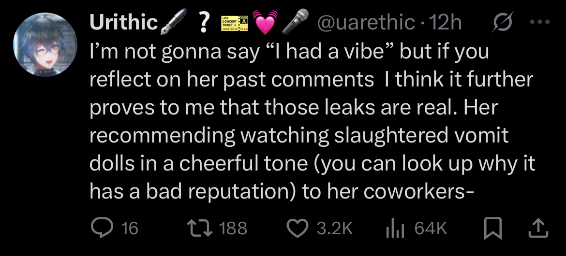Click the 3.2K likes count

335,228
